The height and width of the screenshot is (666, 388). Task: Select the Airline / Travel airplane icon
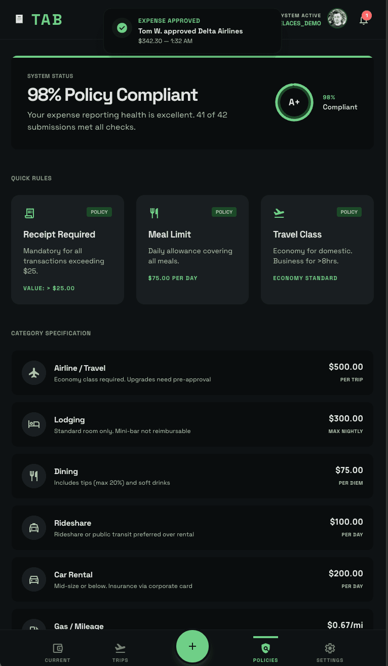[34, 372]
